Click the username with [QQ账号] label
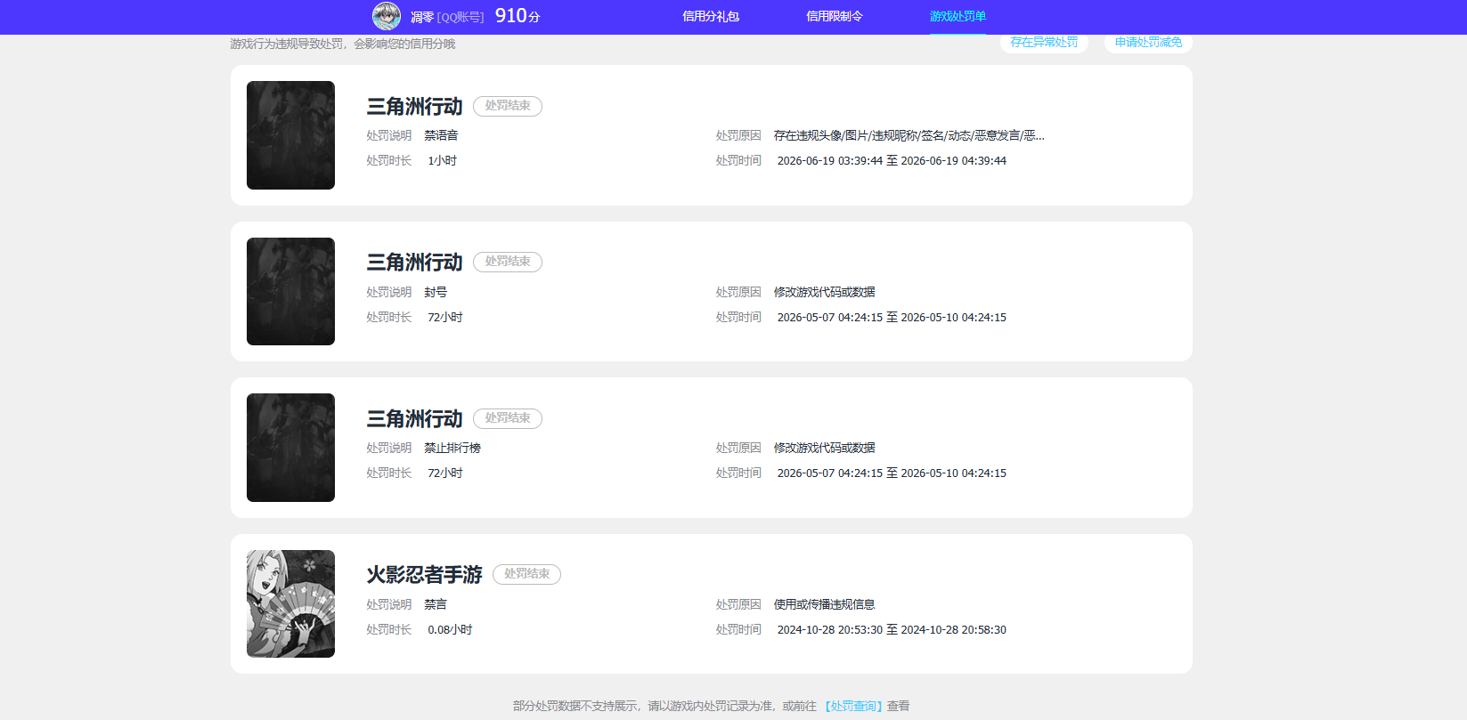This screenshot has width=1467, height=720. 447,17
